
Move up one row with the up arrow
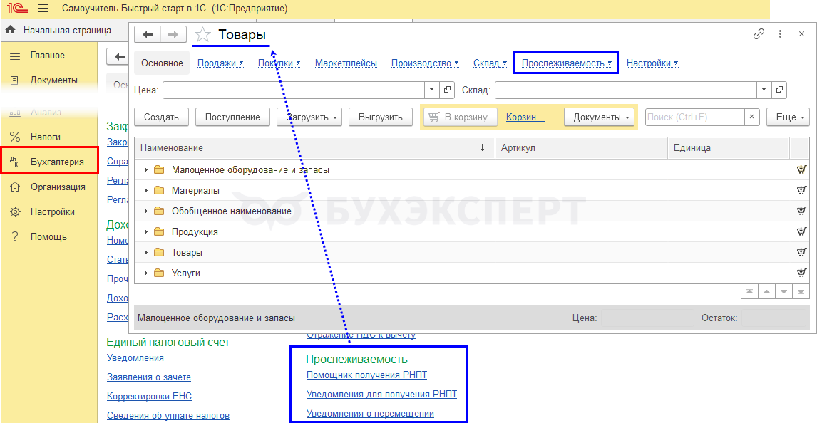point(766,291)
